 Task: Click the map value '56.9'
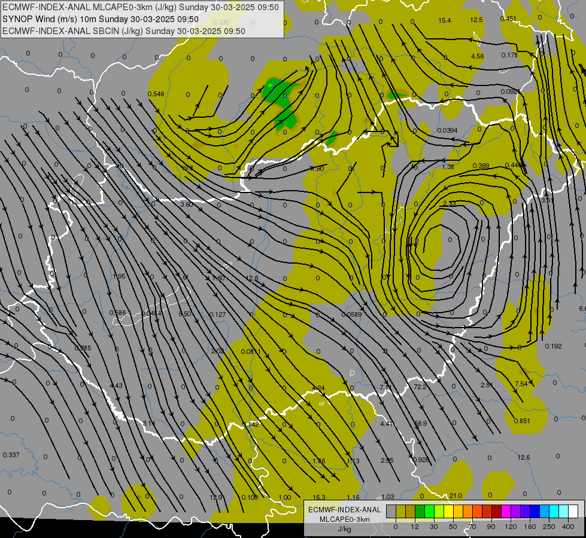coord(420,423)
